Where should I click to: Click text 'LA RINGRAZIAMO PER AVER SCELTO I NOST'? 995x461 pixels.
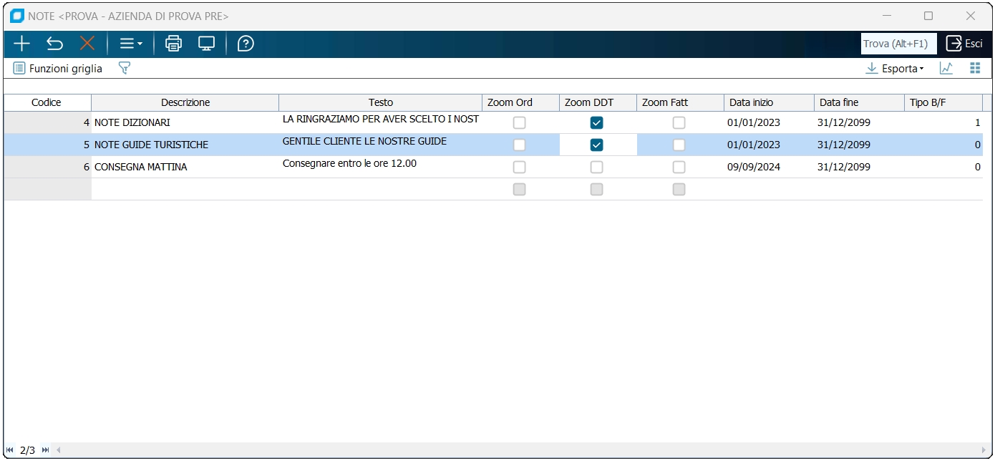[x=381, y=119]
